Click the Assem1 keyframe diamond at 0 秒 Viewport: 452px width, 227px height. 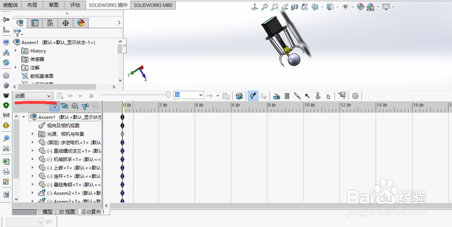click(x=122, y=117)
